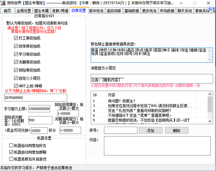Check 机器进群后开启游戏 option
The width and height of the screenshot is (216, 171).
pyautogui.click(x=11, y=159)
